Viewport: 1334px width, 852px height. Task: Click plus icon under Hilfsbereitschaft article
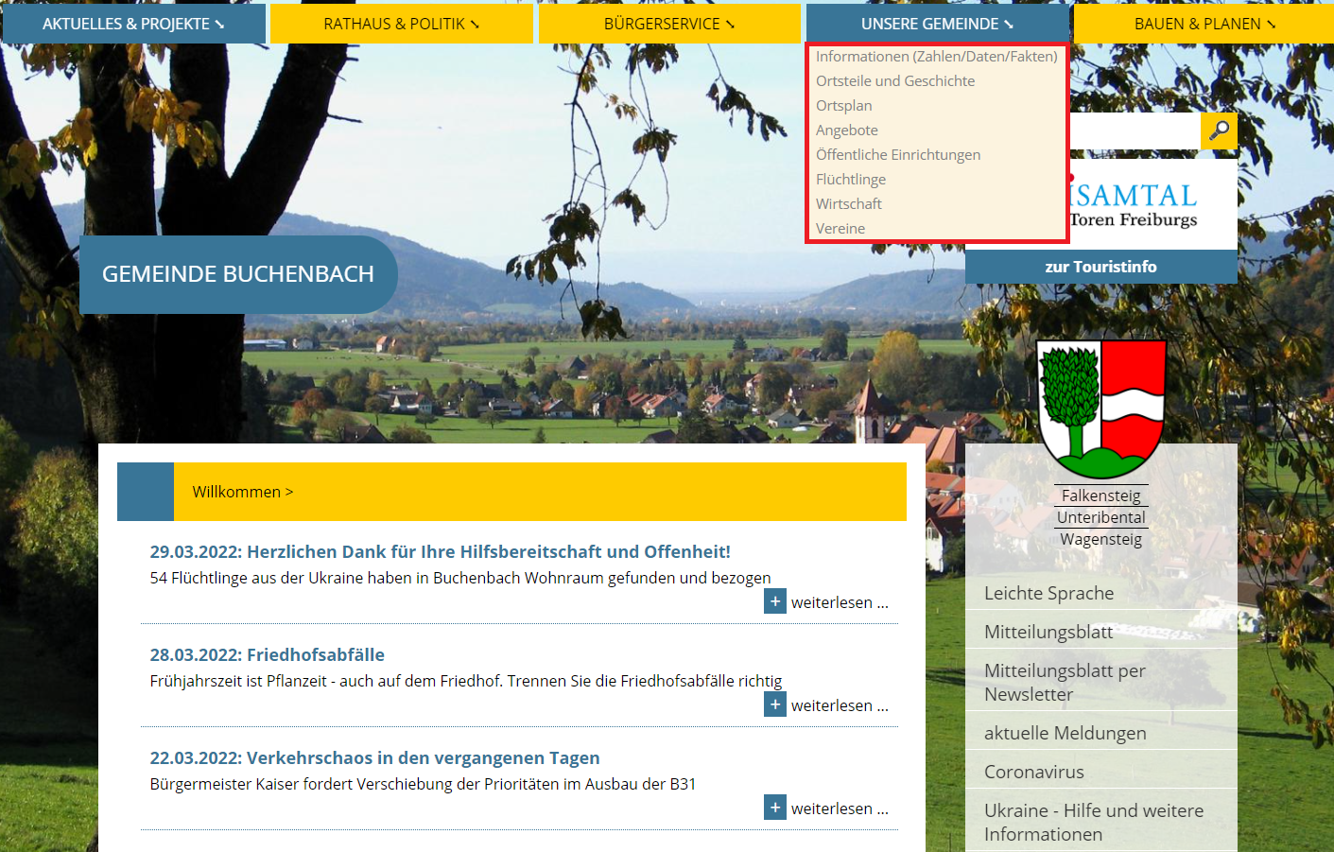(x=775, y=601)
